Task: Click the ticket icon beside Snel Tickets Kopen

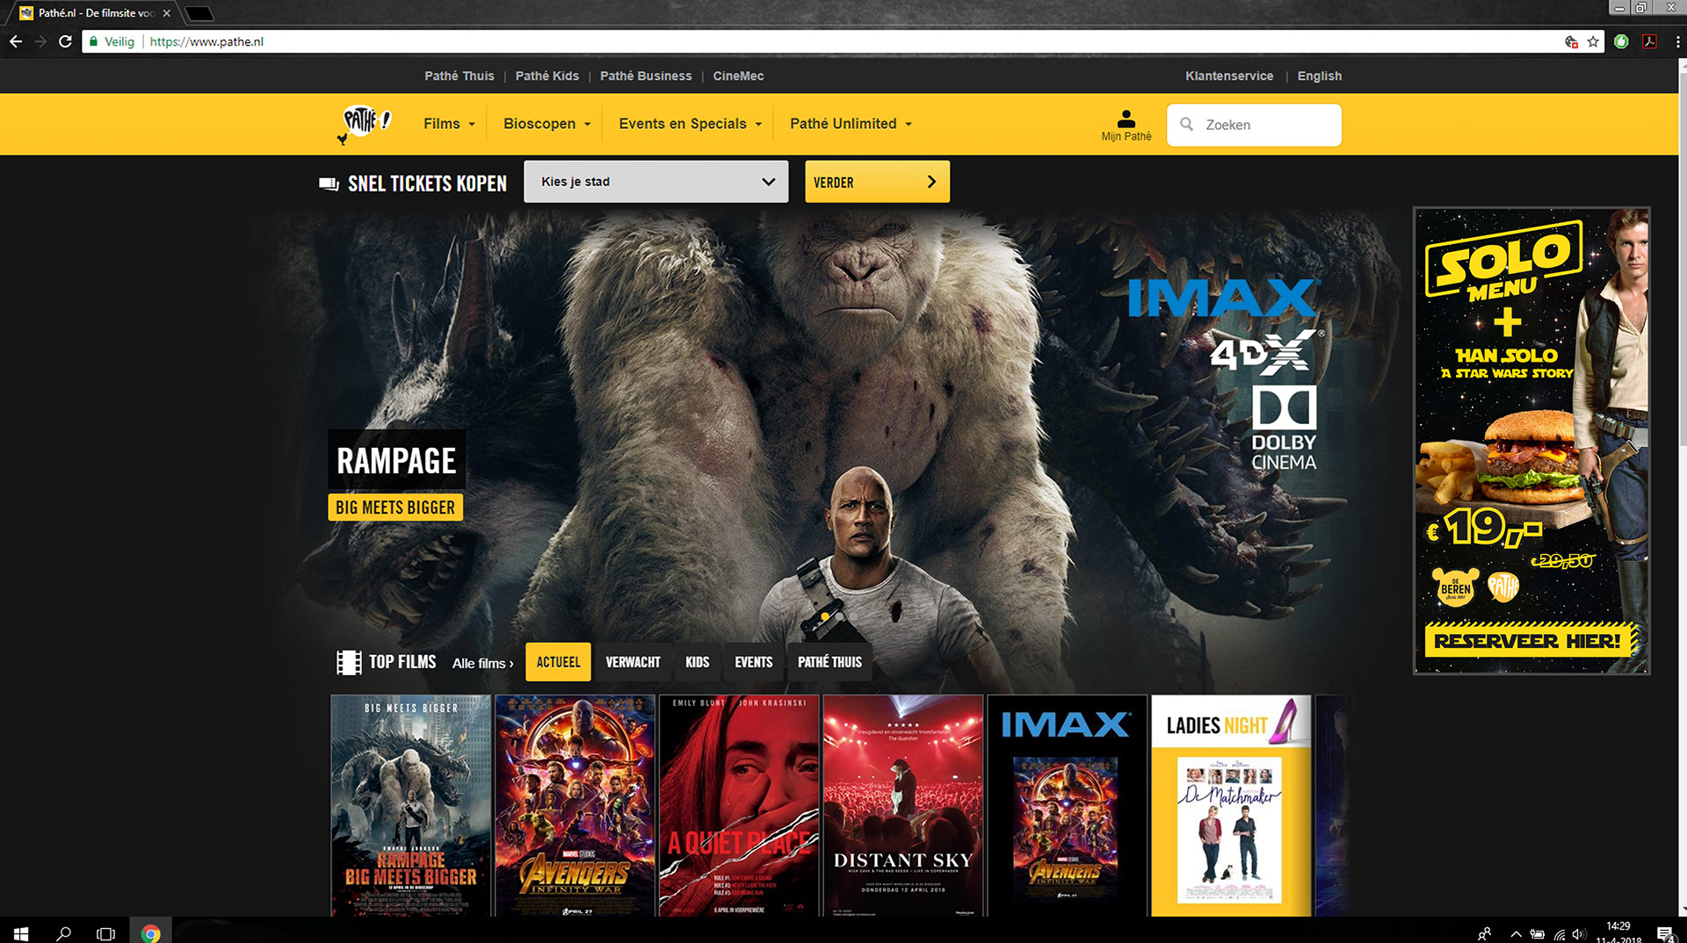Action: tap(329, 184)
